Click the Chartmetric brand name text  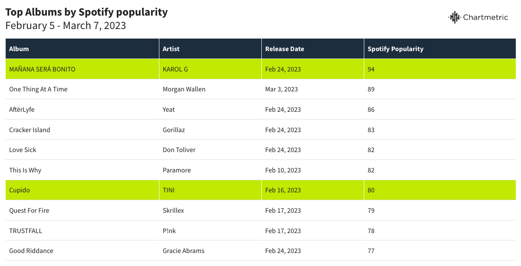(x=485, y=17)
